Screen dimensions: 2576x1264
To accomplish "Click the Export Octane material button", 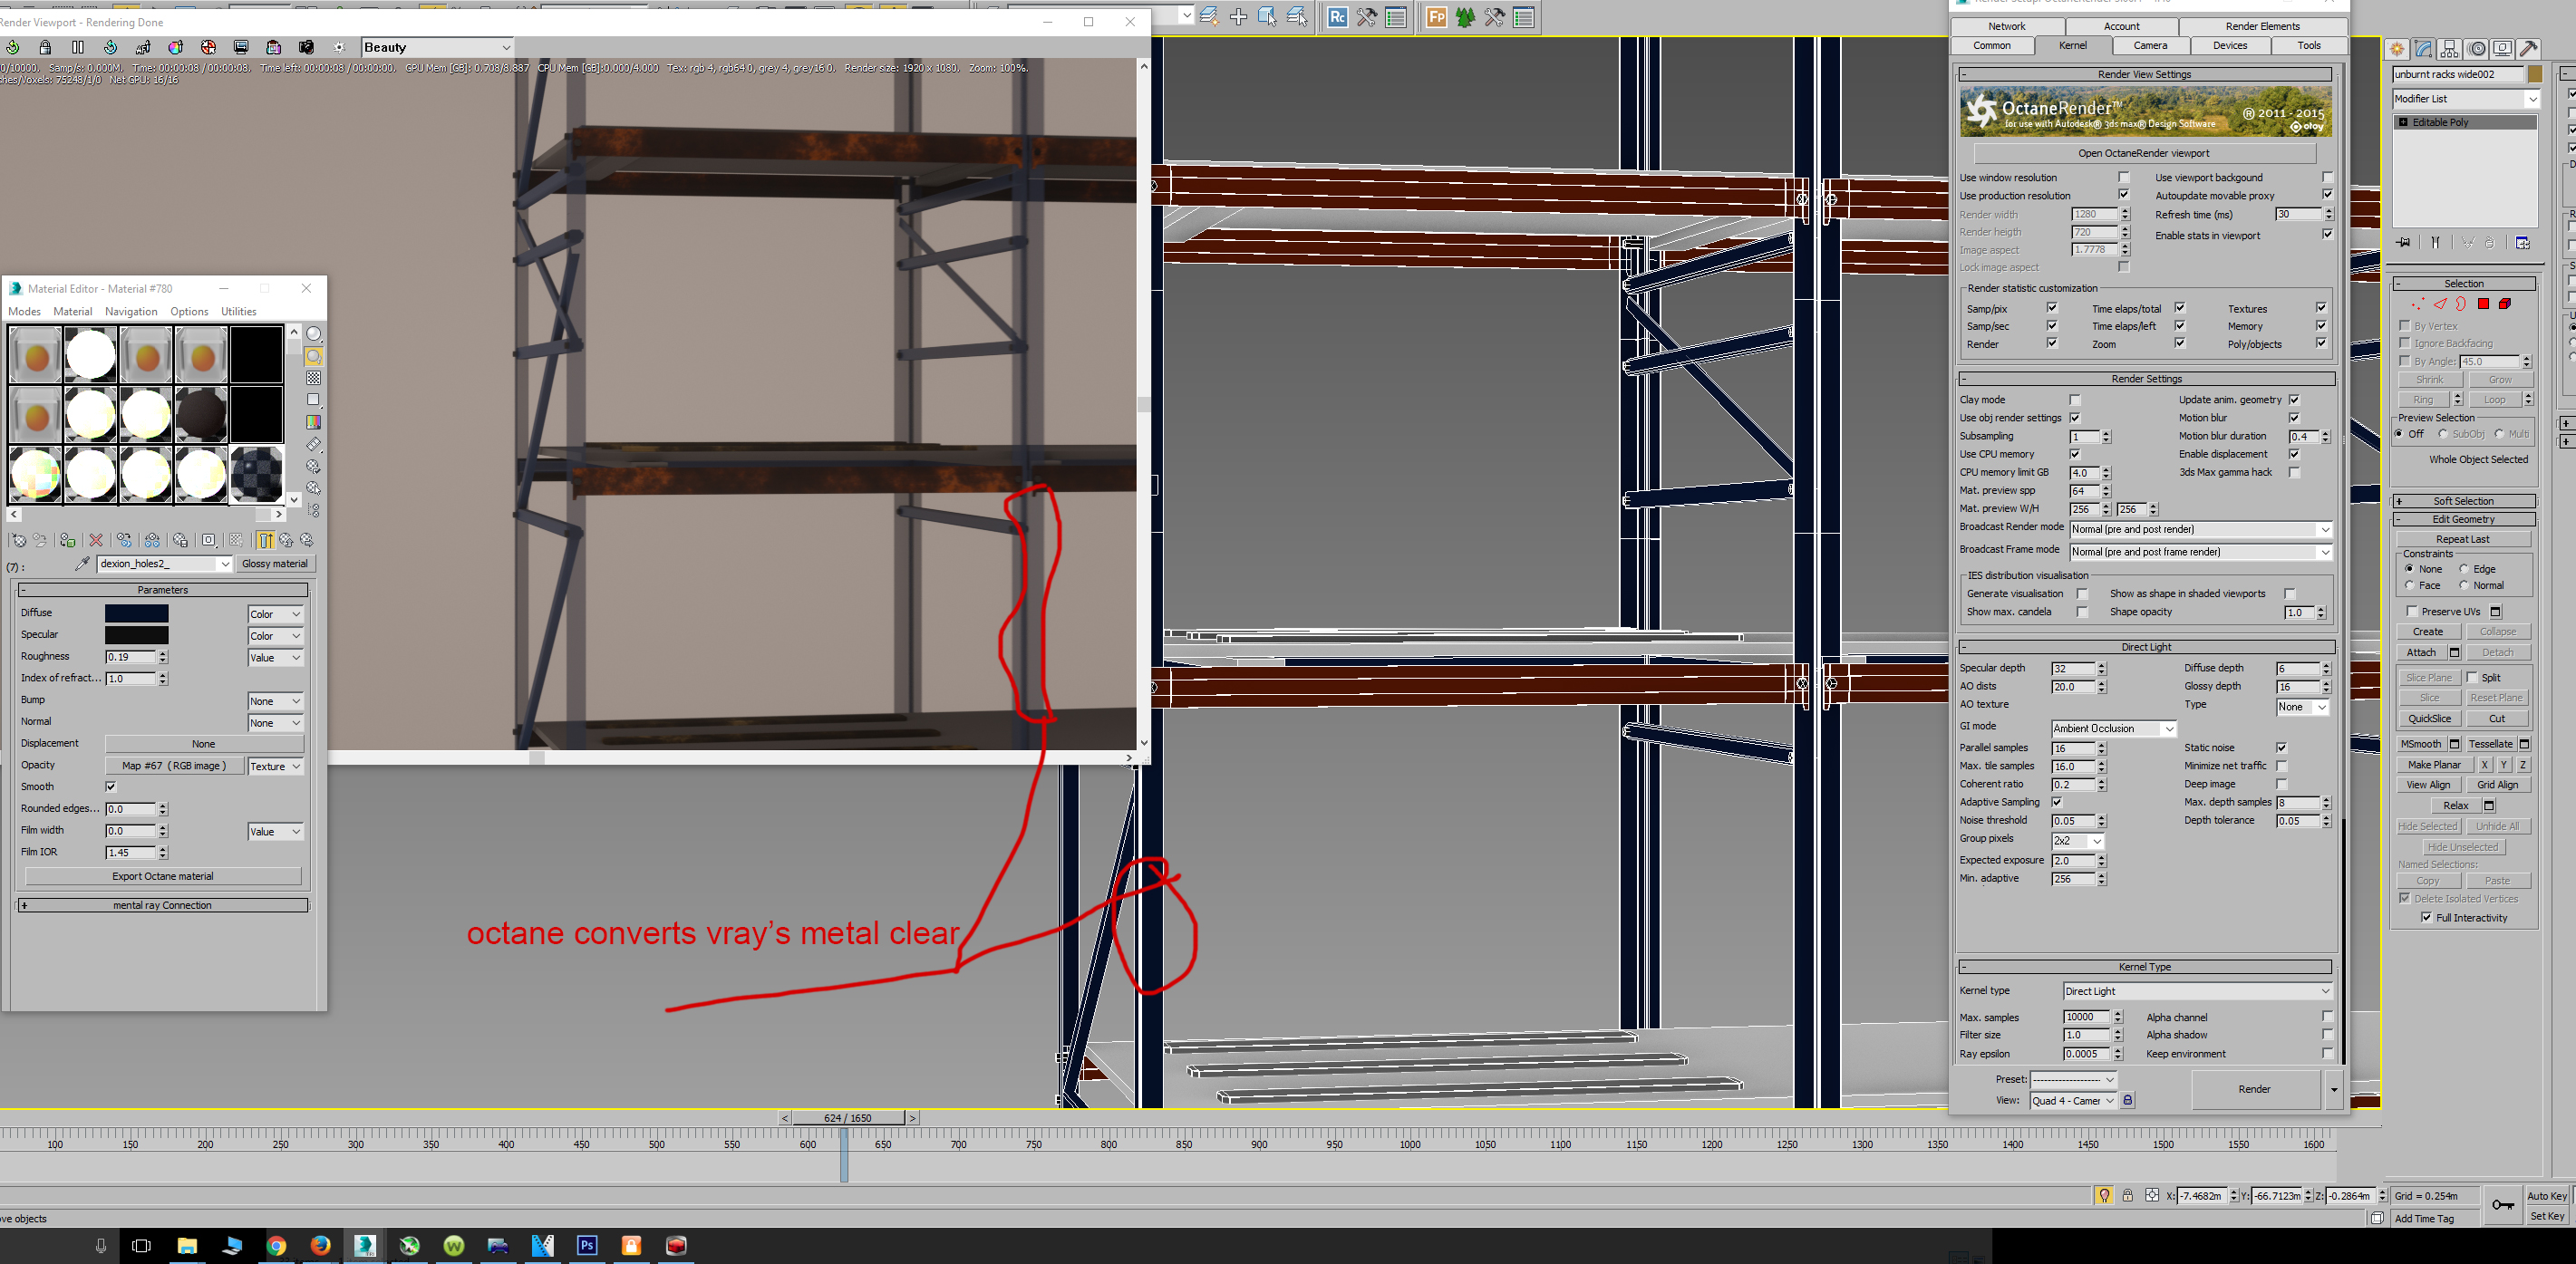I will point(162,876).
